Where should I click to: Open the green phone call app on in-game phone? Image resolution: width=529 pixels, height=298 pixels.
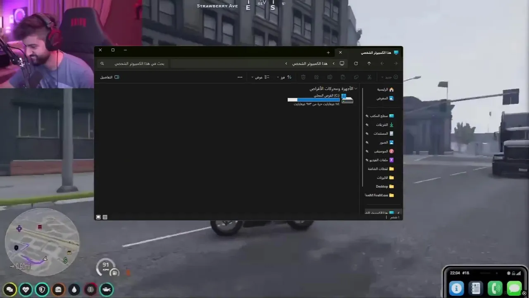coord(495,288)
